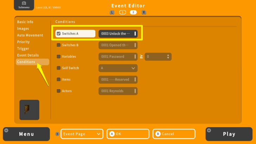Image resolution: width=256 pixels, height=144 pixels.
Task: Enable the Actors condition checkbox
Action: (58, 91)
